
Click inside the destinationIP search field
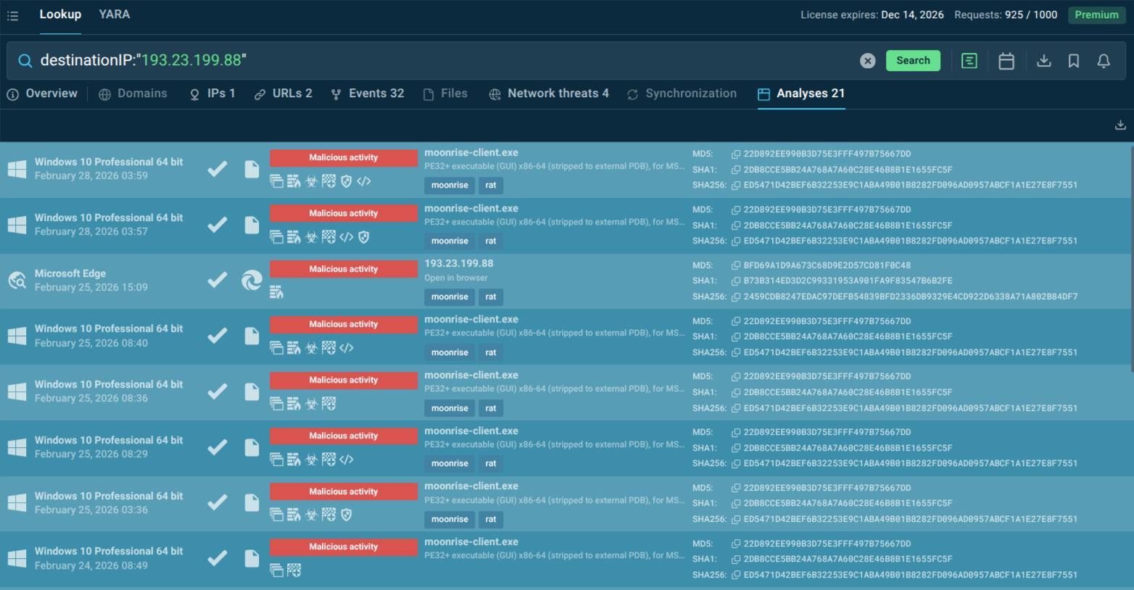pos(290,60)
